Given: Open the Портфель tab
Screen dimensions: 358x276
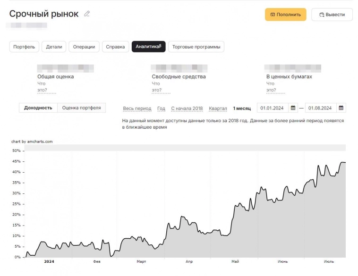Looking at the screenshot, I should click(x=24, y=47).
